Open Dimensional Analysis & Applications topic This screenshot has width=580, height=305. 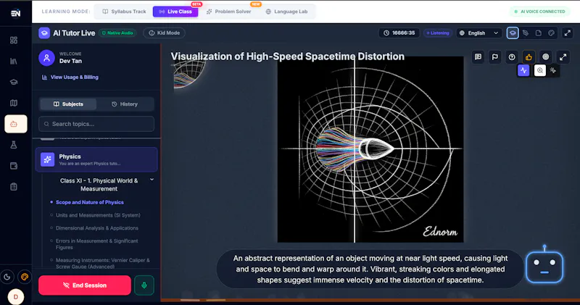97,228
